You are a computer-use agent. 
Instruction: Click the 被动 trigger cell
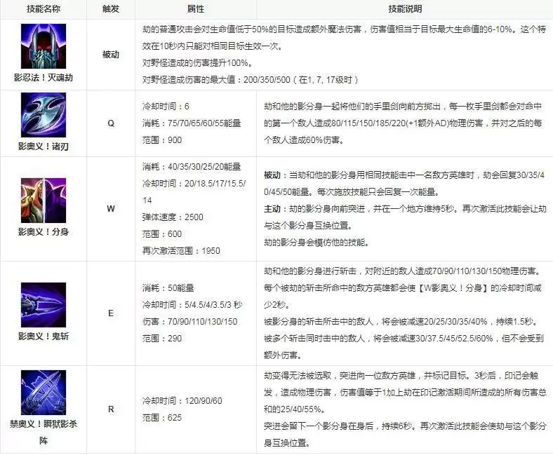pyautogui.click(x=111, y=55)
